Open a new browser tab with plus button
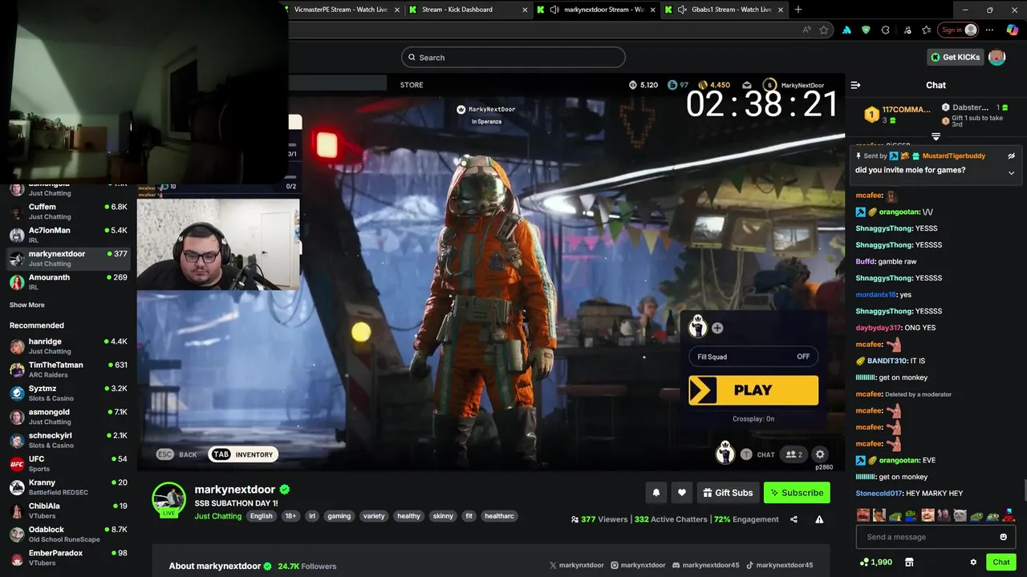1027x577 pixels. [x=798, y=10]
